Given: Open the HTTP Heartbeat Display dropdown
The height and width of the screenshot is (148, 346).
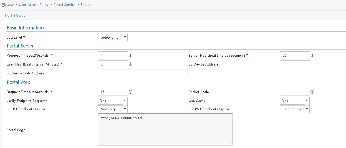Looking at the screenshot, I should pos(113,109).
